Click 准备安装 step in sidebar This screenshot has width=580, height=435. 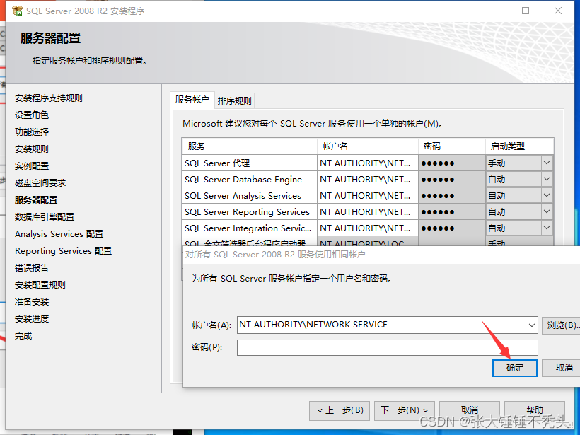pyautogui.click(x=32, y=302)
